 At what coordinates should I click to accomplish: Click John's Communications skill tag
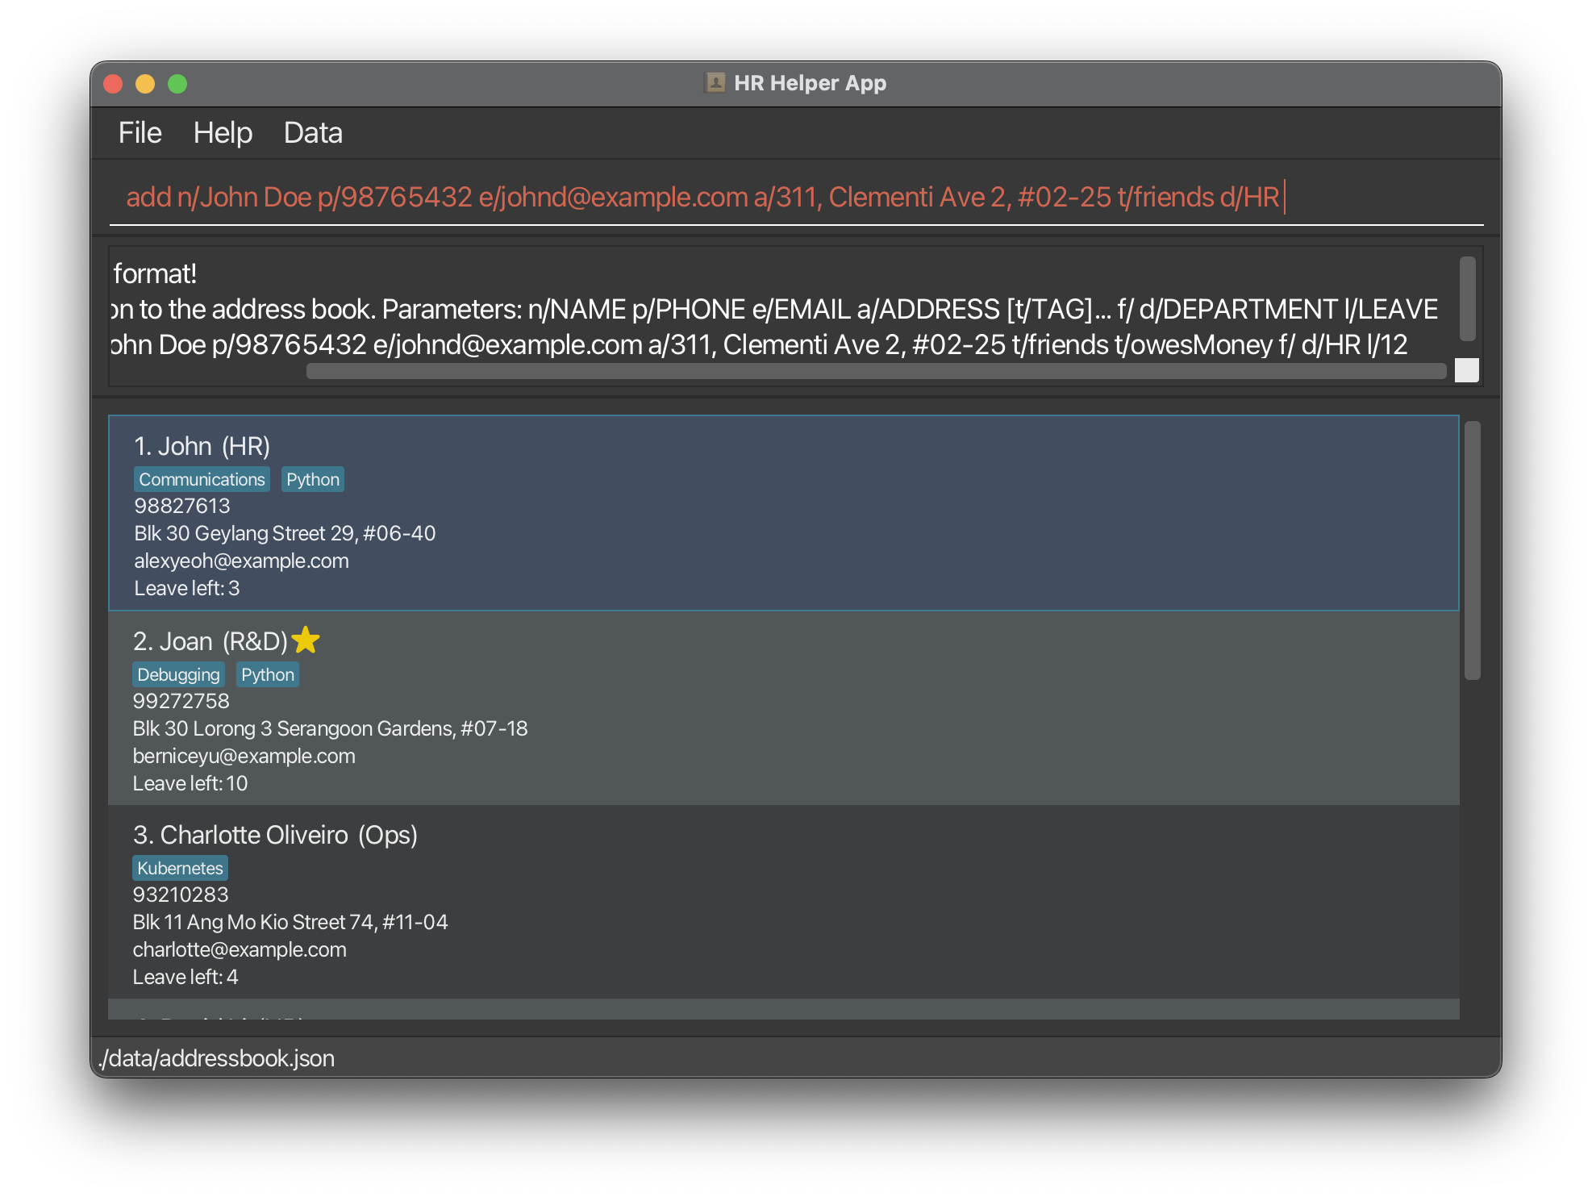[x=202, y=480]
